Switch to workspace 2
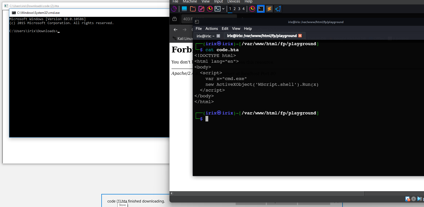 coord(235,9)
